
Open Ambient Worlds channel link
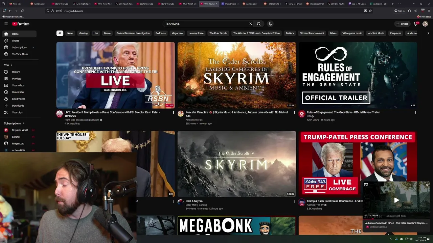coord(194,120)
